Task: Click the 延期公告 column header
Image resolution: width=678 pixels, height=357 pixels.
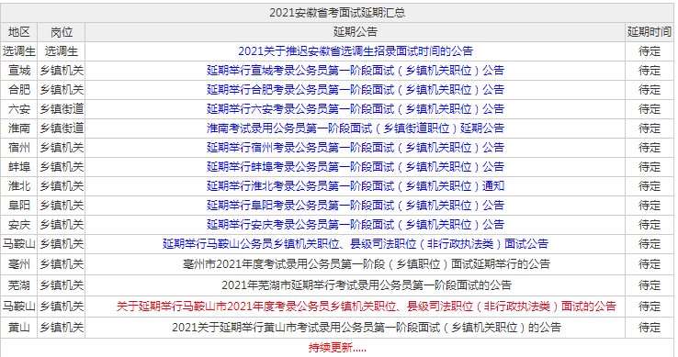Action: [355, 32]
